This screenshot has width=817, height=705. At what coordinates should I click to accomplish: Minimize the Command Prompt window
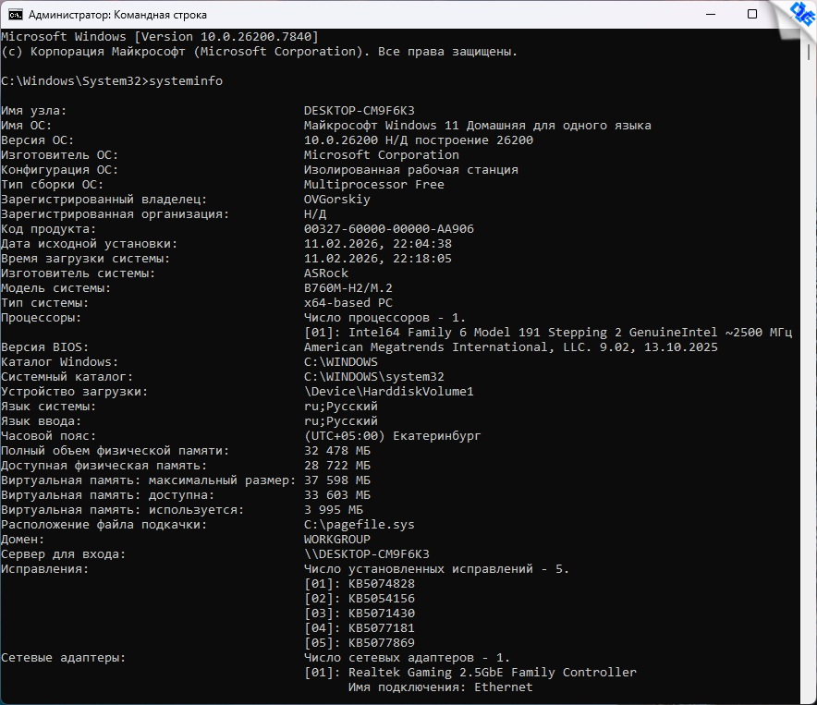(x=710, y=14)
